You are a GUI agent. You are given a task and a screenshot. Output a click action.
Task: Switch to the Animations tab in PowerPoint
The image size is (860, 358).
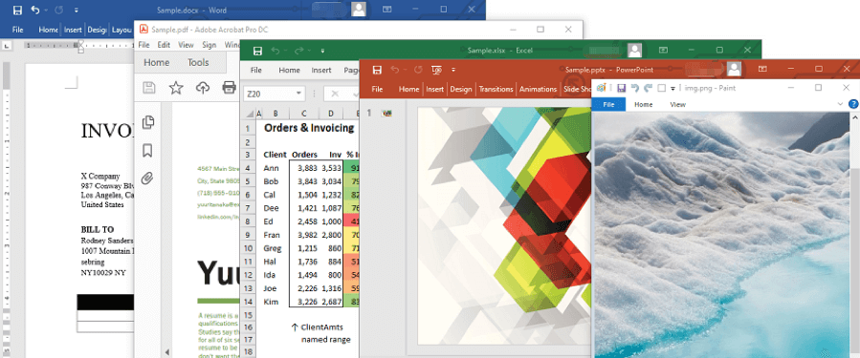point(538,89)
